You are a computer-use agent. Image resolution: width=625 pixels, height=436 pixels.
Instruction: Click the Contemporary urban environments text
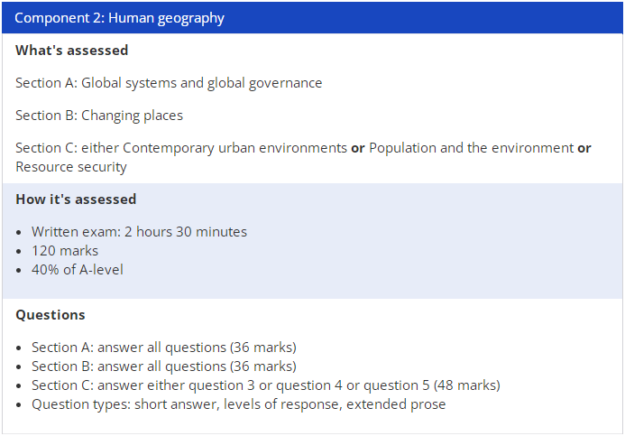[234, 148]
